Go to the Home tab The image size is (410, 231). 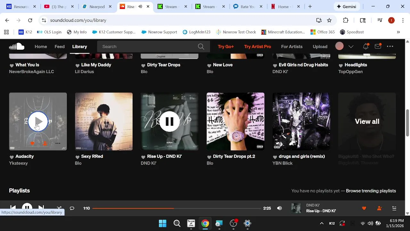pyautogui.click(x=41, y=47)
